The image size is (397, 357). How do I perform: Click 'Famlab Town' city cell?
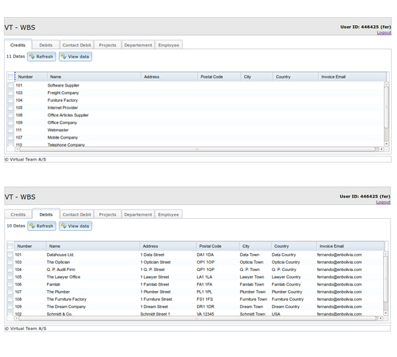point(252,284)
